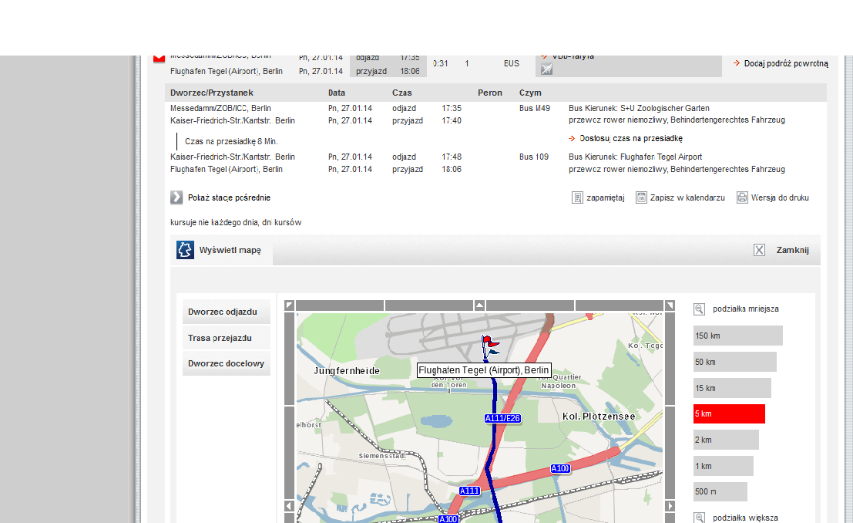
Task: Select the 'Dworzec odjazdu' tab
Action: (227, 312)
